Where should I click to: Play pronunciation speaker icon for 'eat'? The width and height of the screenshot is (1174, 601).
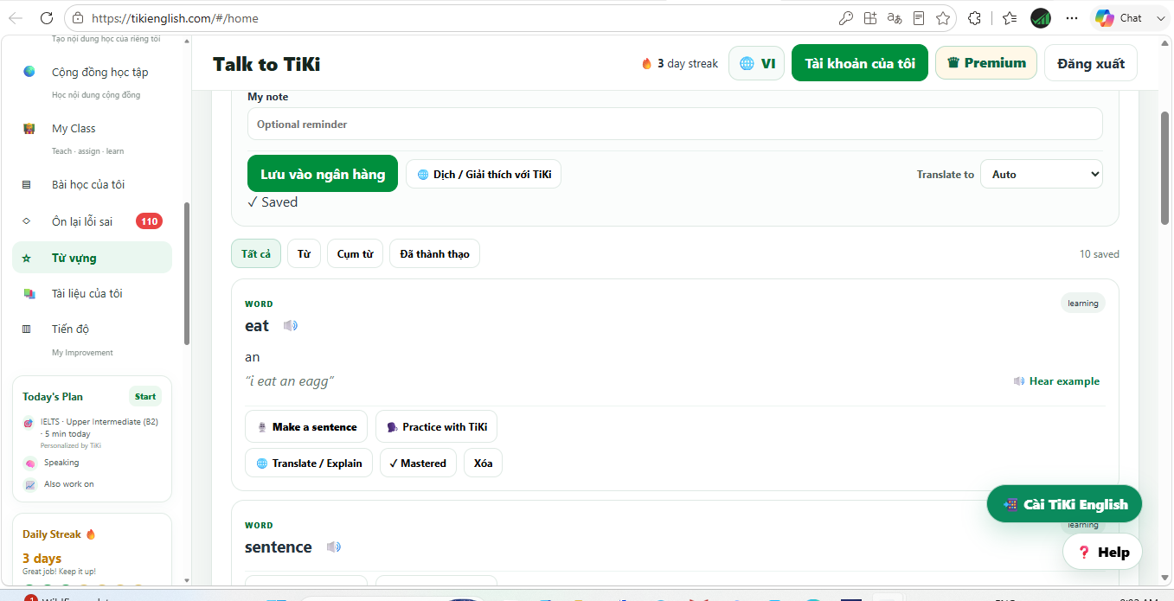(x=291, y=326)
